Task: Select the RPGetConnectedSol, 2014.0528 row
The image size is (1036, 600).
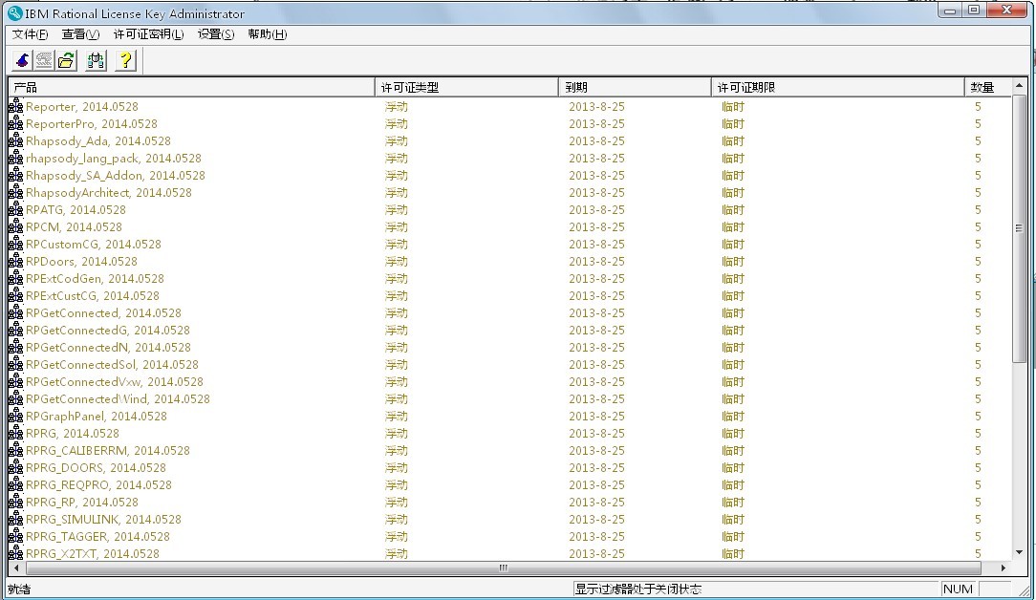Action: click(x=509, y=364)
